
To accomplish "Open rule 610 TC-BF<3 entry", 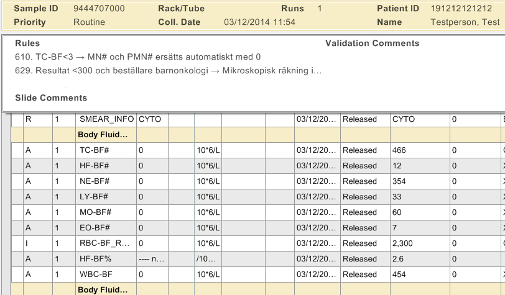I will pyautogui.click(x=138, y=57).
